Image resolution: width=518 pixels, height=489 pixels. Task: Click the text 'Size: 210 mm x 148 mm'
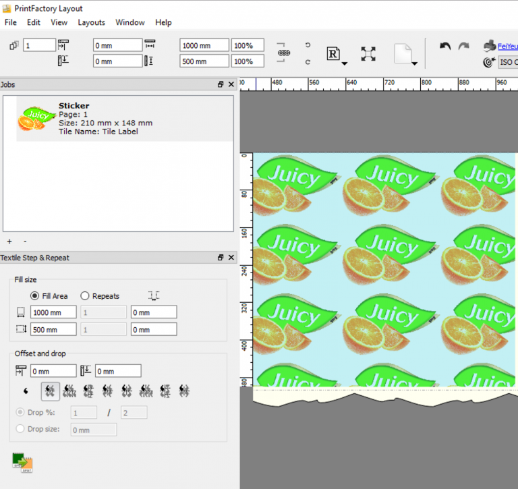click(106, 123)
